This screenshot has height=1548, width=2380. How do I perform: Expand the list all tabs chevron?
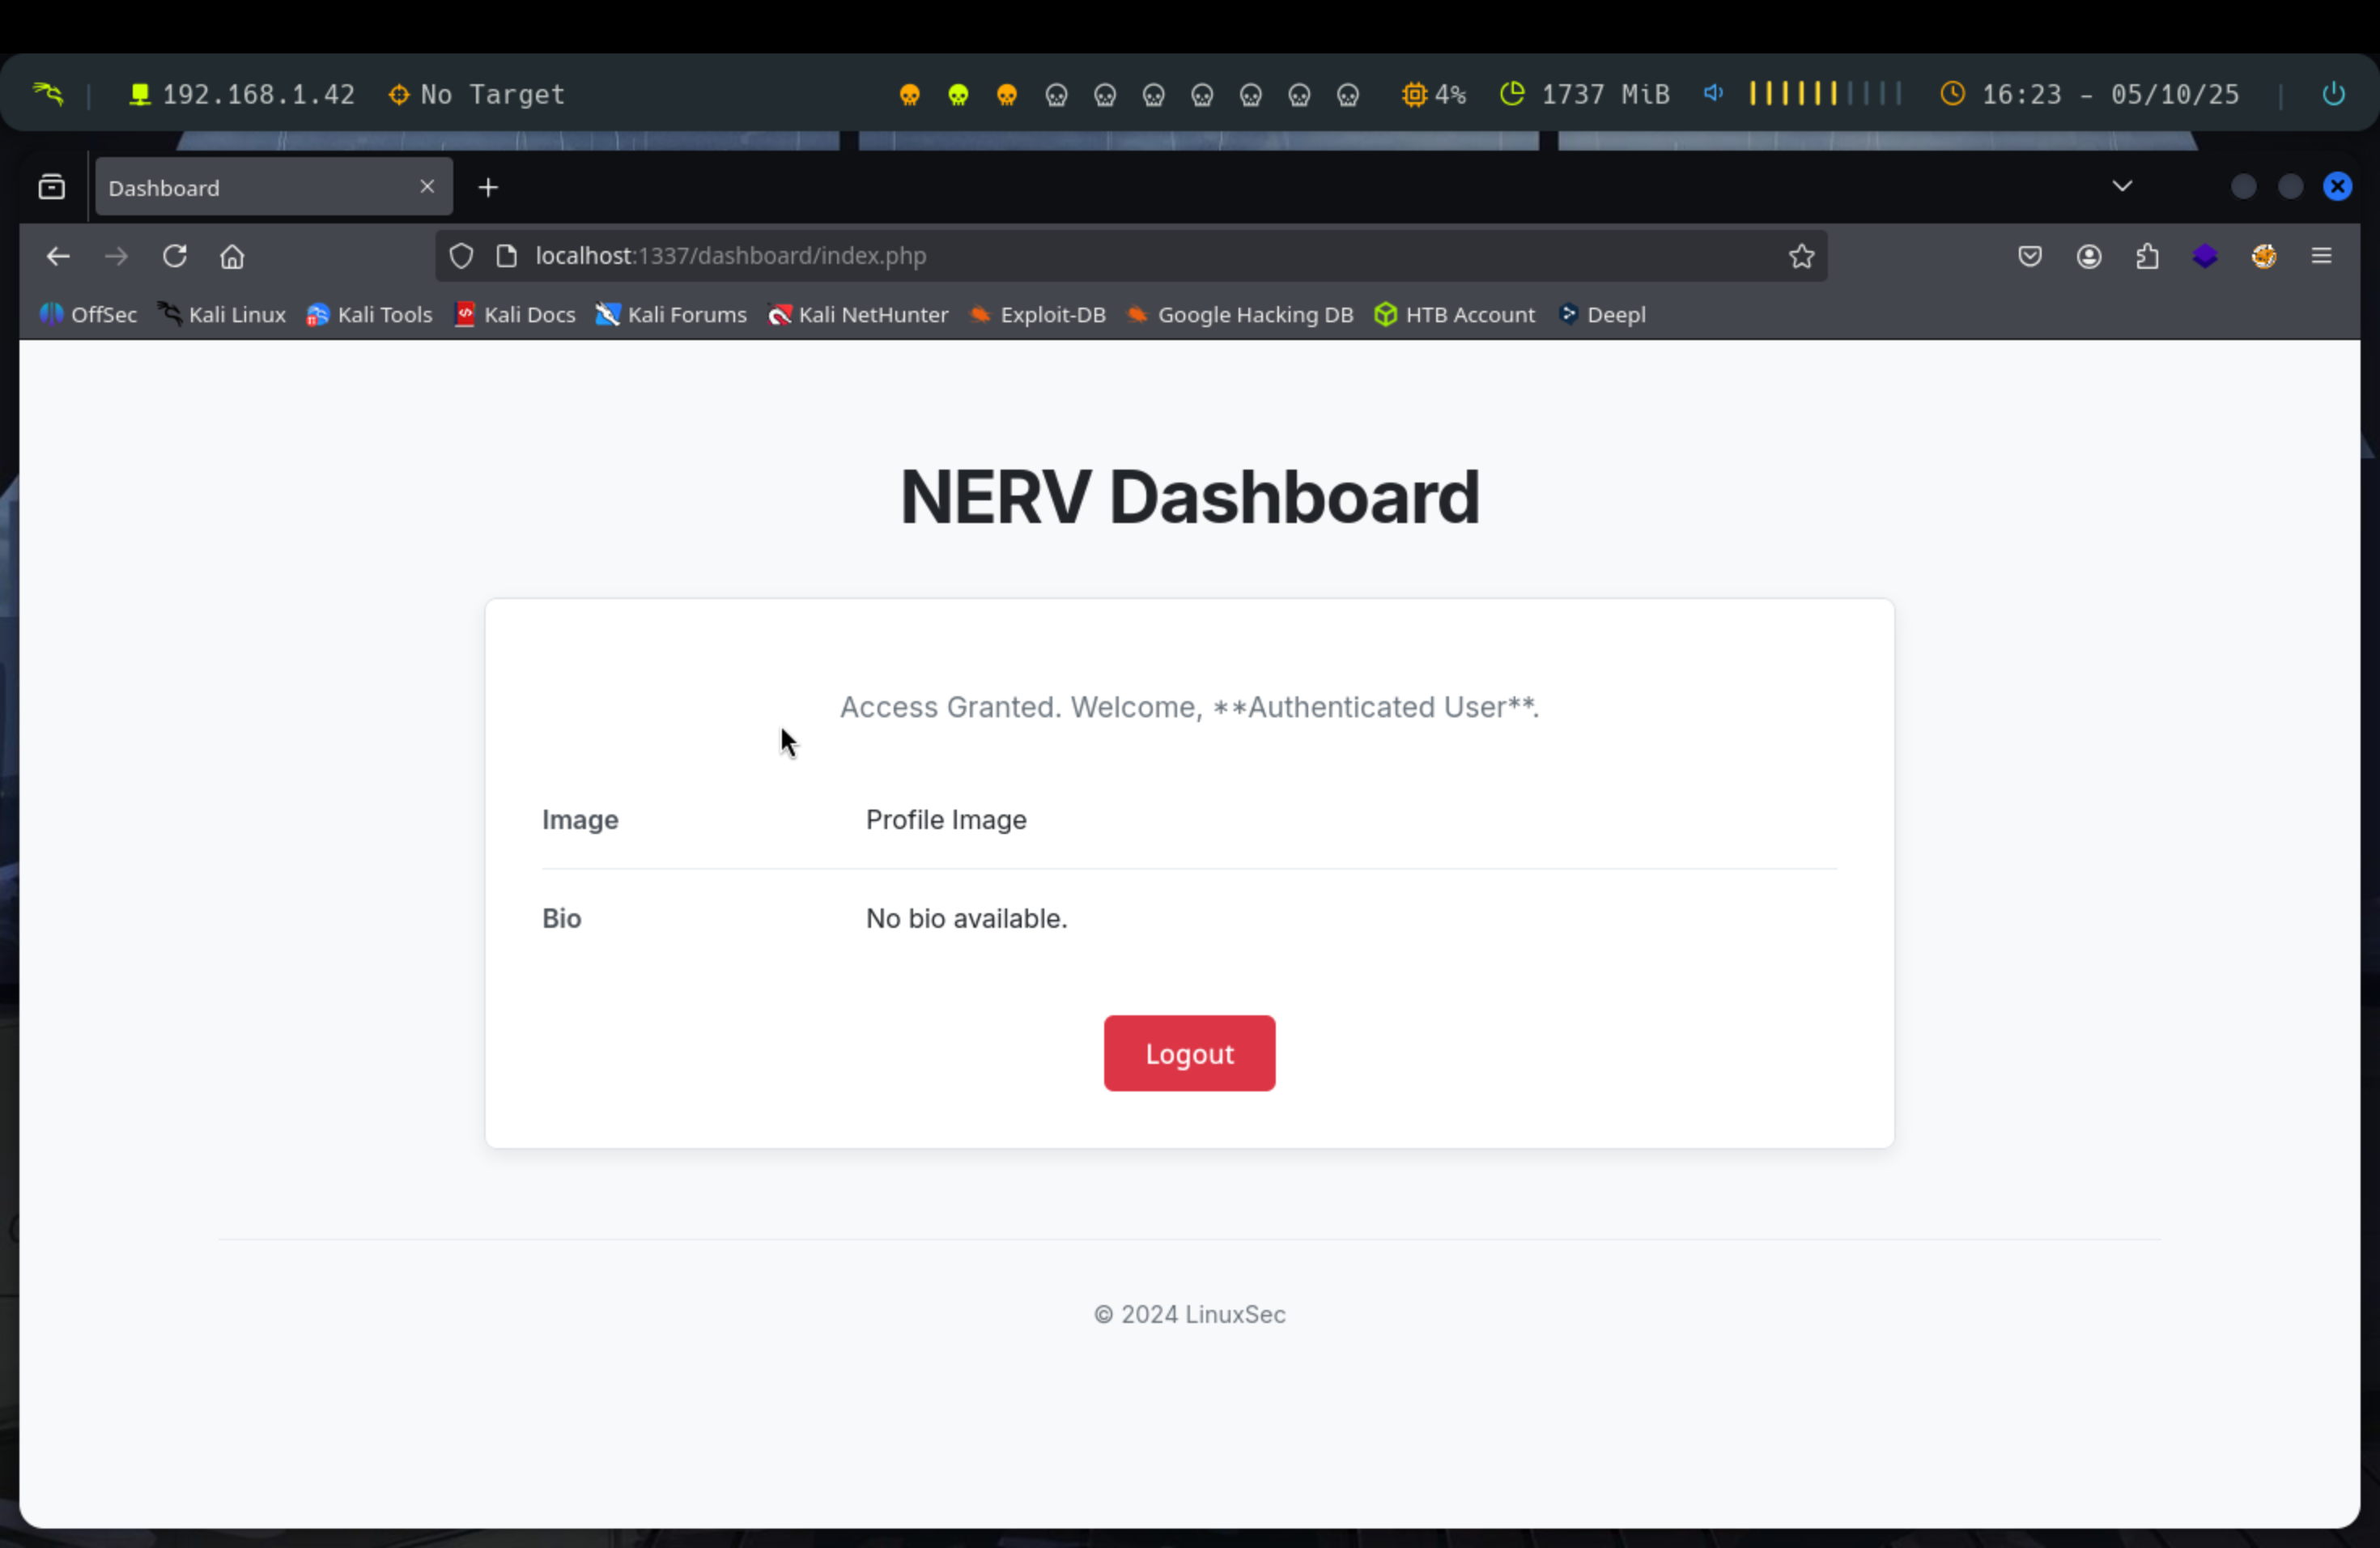tap(2122, 186)
